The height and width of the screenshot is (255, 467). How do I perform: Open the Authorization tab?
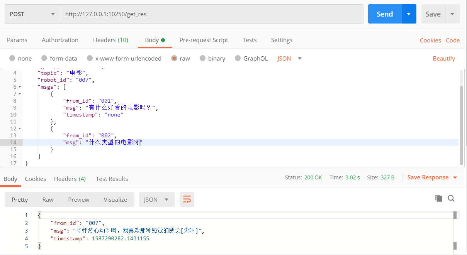pos(60,40)
